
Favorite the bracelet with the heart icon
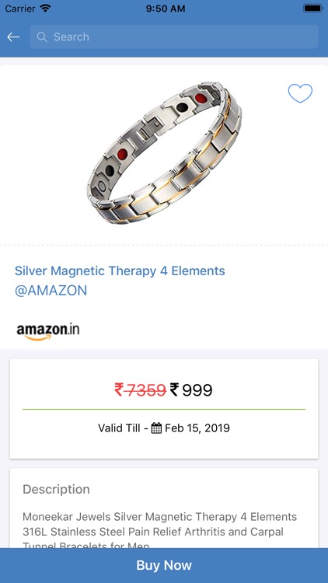pos(300,93)
